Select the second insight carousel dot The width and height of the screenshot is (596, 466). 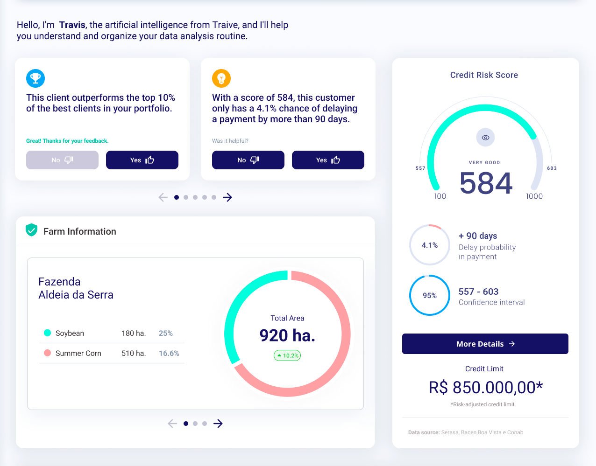(186, 197)
